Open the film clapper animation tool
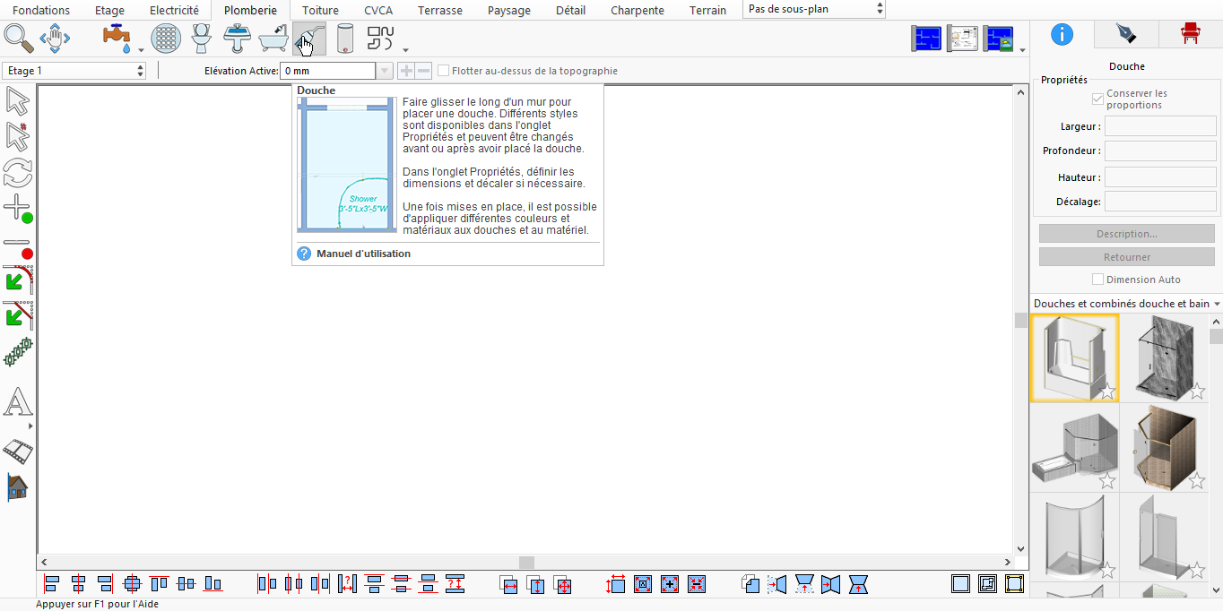 (18, 451)
